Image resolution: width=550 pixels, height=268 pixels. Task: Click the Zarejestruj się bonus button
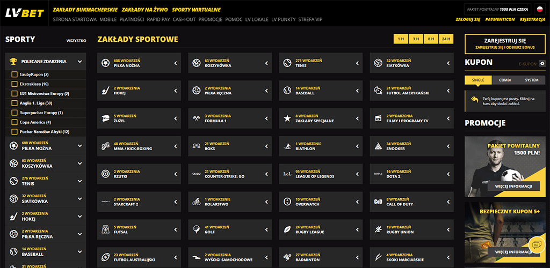point(504,44)
